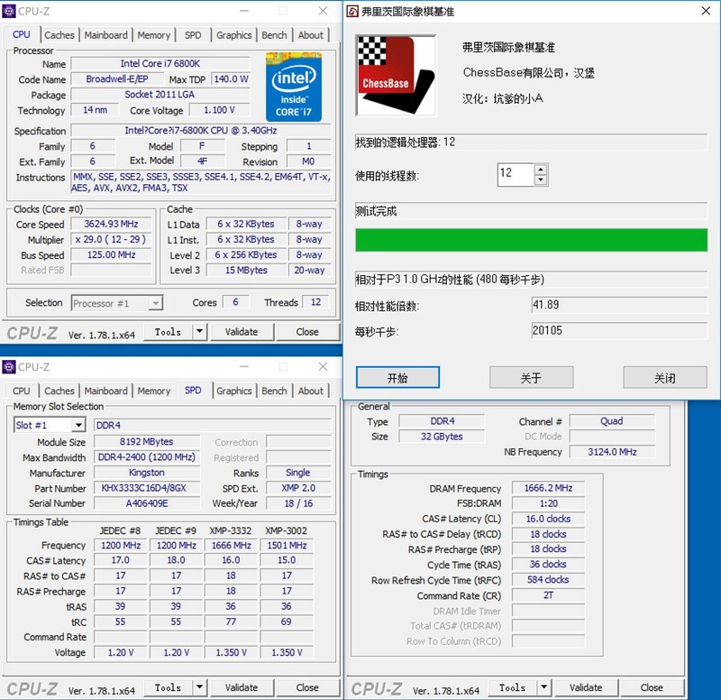Increase thread count with up stepper arrow
The height and width of the screenshot is (700, 721).
click(541, 169)
